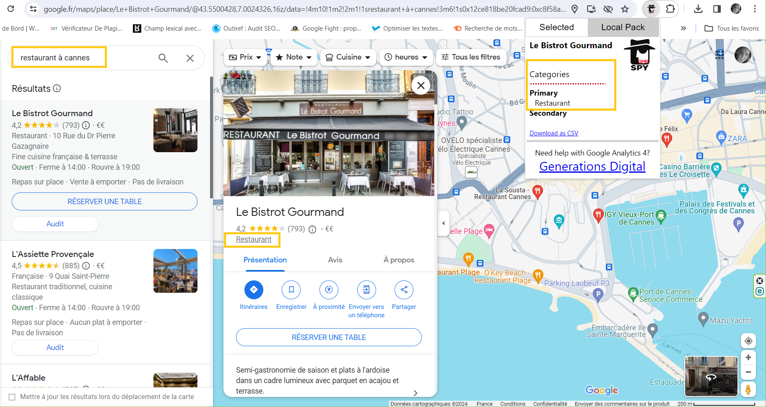766x407 pixels.
Task: Click Audit button under L'Assiette Provençale
Action: point(55,347)
